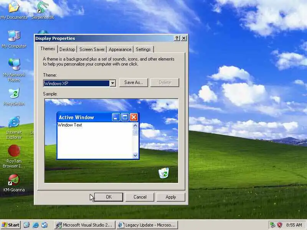Switch to the Themes tab

pos(48,49)
